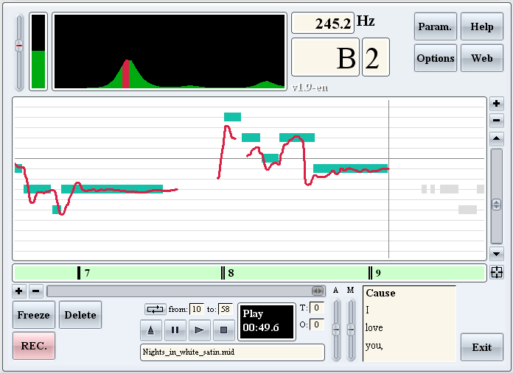
Task: Toggle the loop playback button
Action: (155, 309)
